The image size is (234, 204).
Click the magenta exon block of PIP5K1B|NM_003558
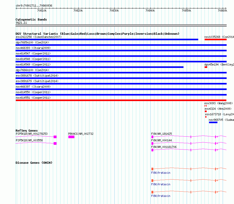point(55,143)
